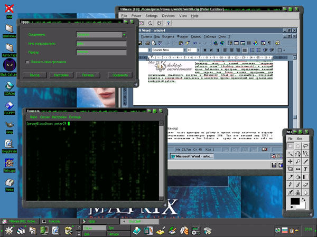Click the Undo arrow in Word toolbar
Screen dimensions: 317x237
point(195,43)
